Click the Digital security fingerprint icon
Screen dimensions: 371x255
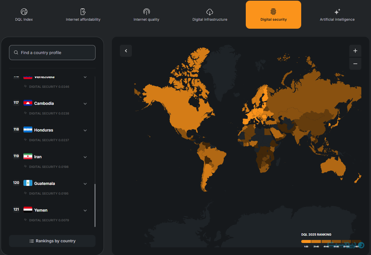[x=273, y=12]
